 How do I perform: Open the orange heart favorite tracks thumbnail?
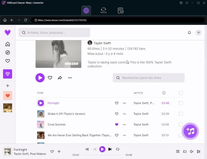tap(8, 96)
